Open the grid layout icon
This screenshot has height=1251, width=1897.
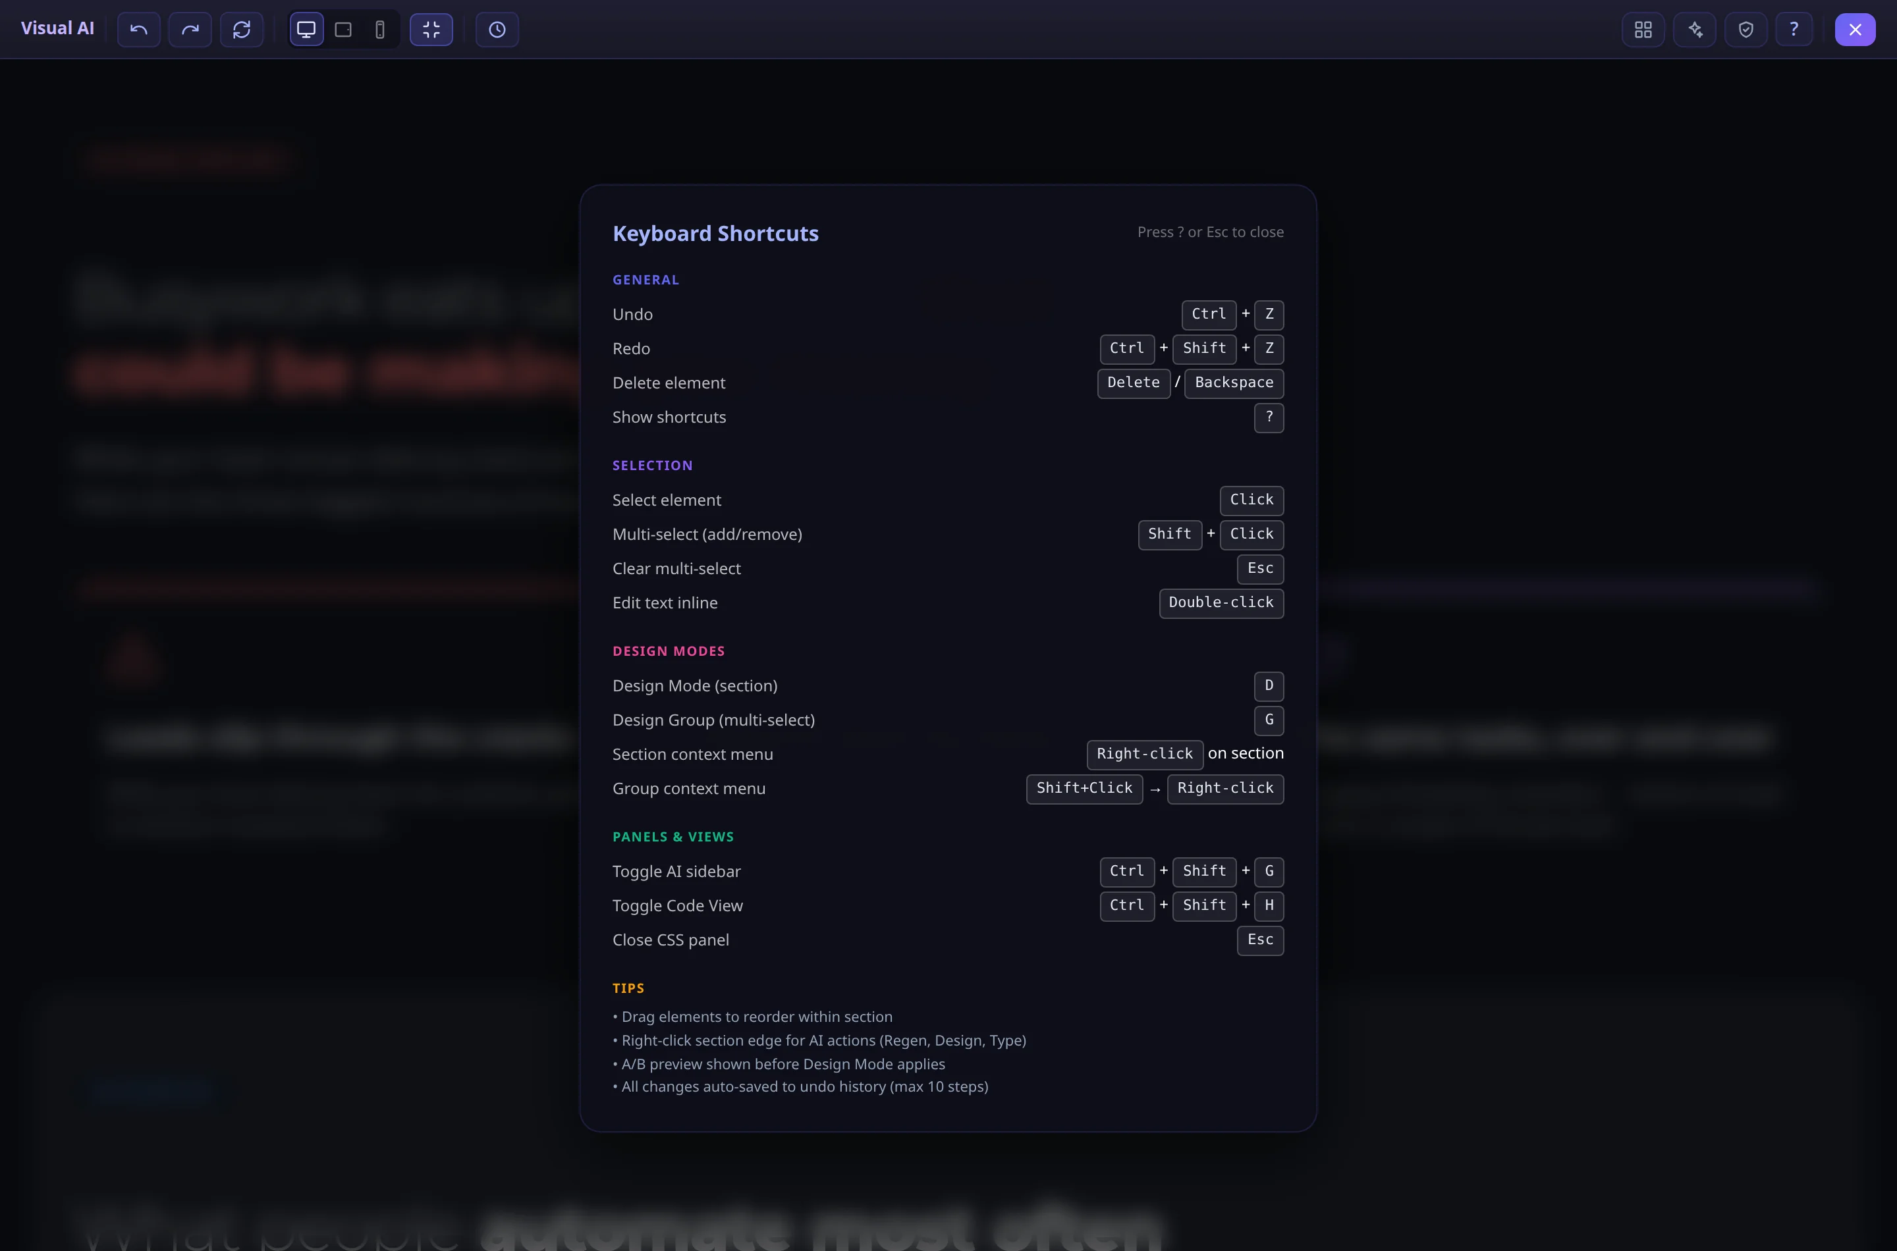click(x=1643, y=30)
